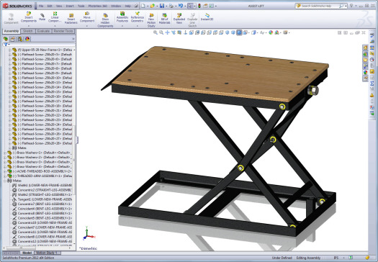Click the Print icon
Screen dimensions: 378x262
[x=171, y=6]
